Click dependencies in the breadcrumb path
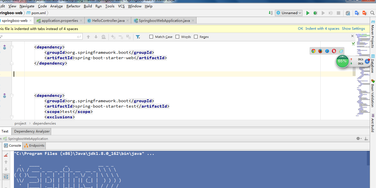Image resolution: width=376 pixels, height=188 pixels. 44,123
